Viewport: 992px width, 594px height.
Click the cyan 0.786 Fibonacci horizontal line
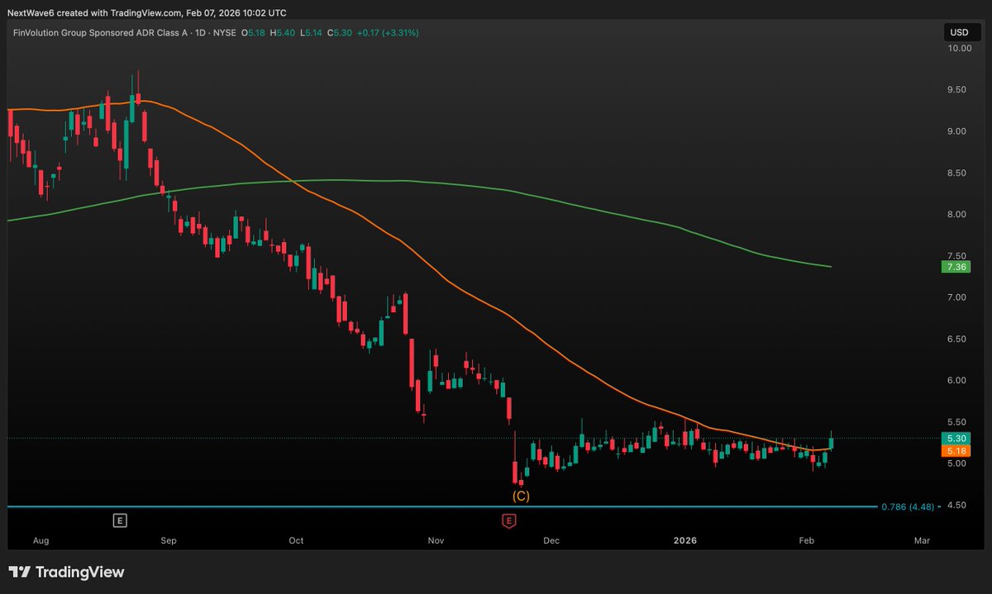click(x=441, y=506)
